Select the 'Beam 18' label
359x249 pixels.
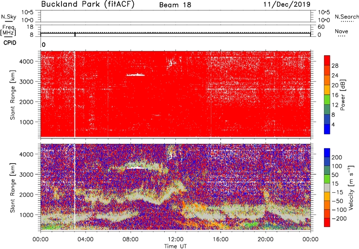(175, 5)
